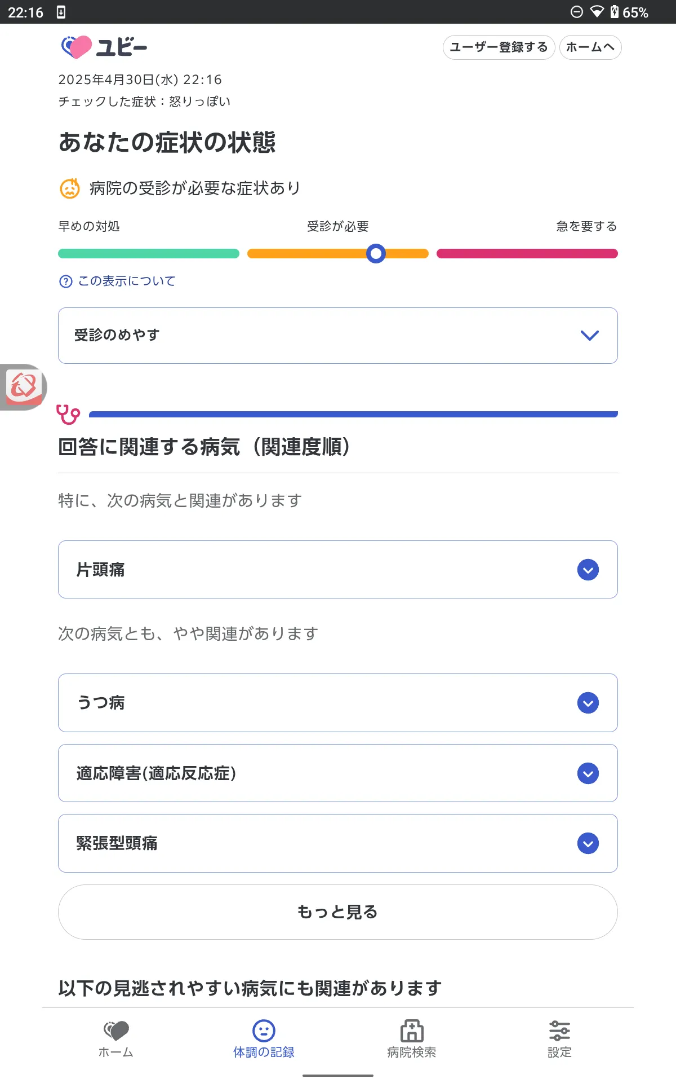Switch to 体調の記録 tab
This screenshot has height=1083, width=676.
[264, 1038]
